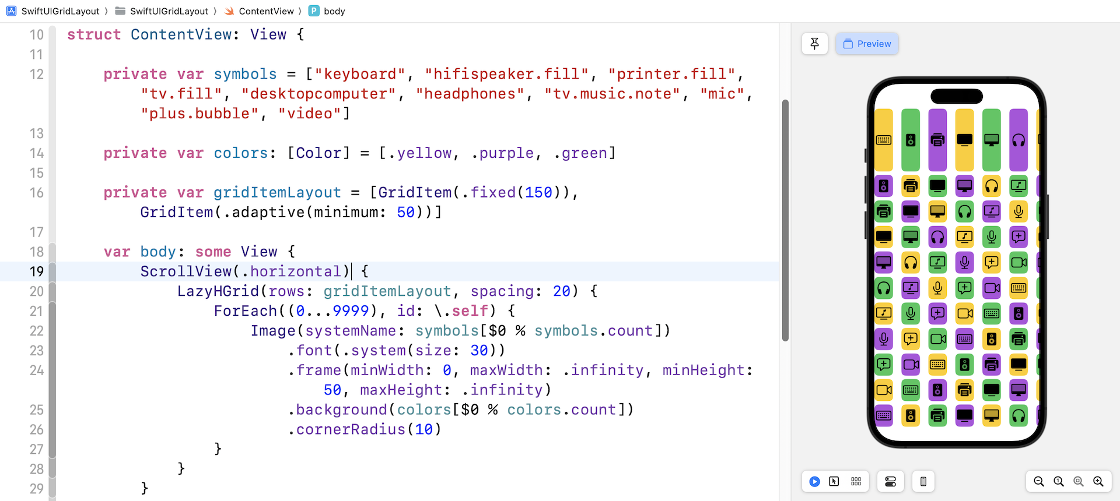Image resolution: width=1120 pixels, height=501 pixels.
Task: Click ".adaptive" in the GridItem on line 16
Action: [x=264, y=212]
